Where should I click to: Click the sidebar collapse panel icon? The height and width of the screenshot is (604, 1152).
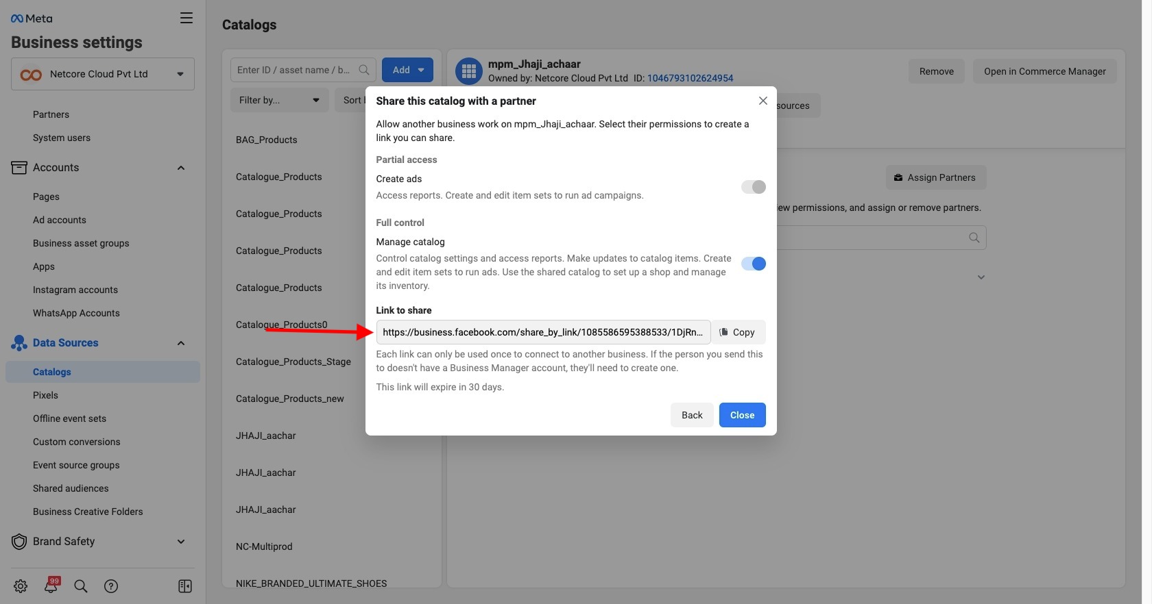click(x=185, y=586)
